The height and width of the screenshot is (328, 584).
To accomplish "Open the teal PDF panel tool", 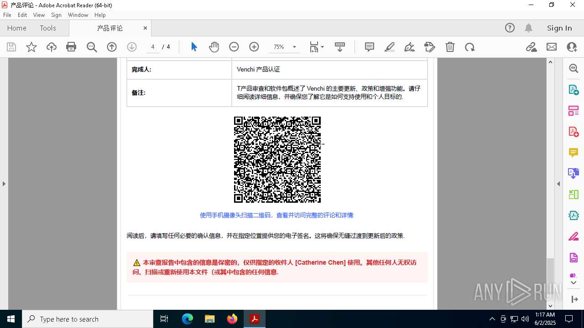I will [574, 215].
